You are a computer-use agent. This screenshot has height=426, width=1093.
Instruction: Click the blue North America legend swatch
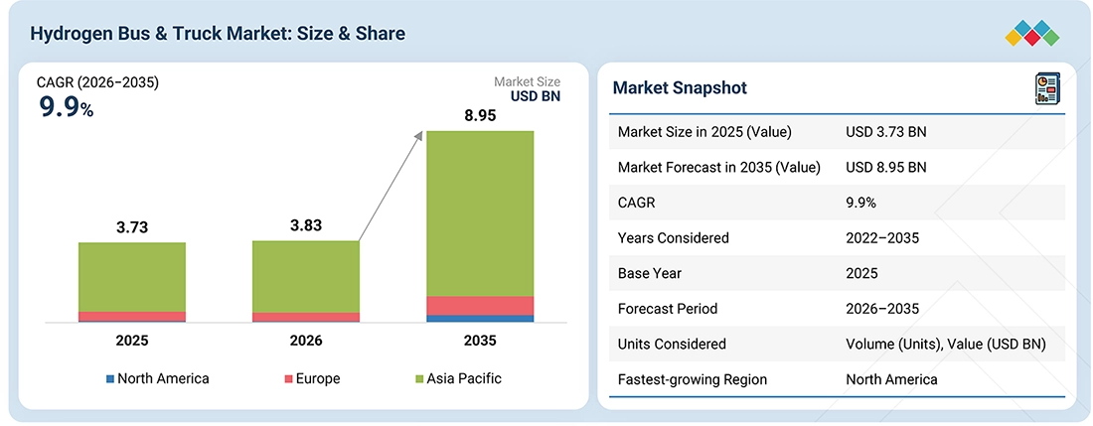point(109,379)
